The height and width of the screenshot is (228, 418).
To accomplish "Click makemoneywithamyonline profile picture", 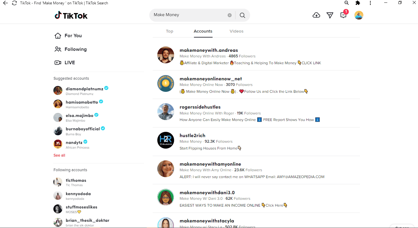I will tap(166, 169).
